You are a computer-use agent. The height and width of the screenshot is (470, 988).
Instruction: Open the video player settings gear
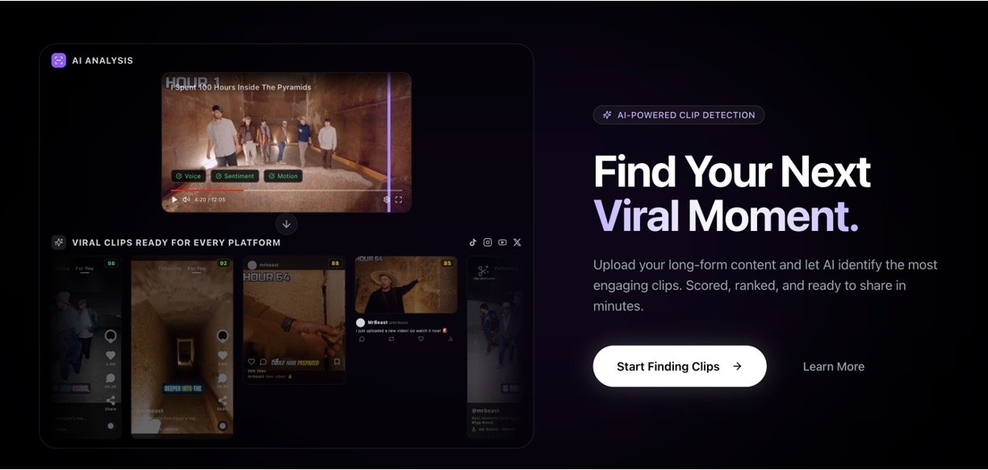(x=387, y=199)
